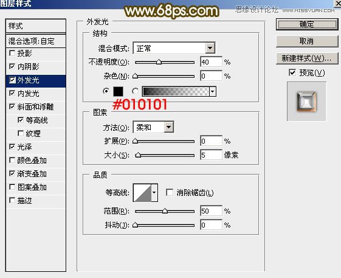
Task: Click the 大小 size value field
Action: [211, 155]
